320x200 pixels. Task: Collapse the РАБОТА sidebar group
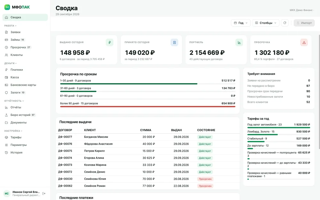click(11, 26)
